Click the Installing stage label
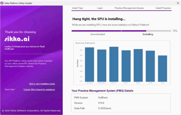The image size is (181, 115). [148, 34]
